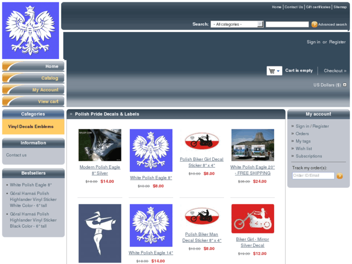Click the White Polish Eagle 20" trailer photo
This screenshot has height=264, width=352.
(253, 145)
